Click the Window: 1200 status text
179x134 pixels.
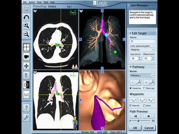pos(87,132)
